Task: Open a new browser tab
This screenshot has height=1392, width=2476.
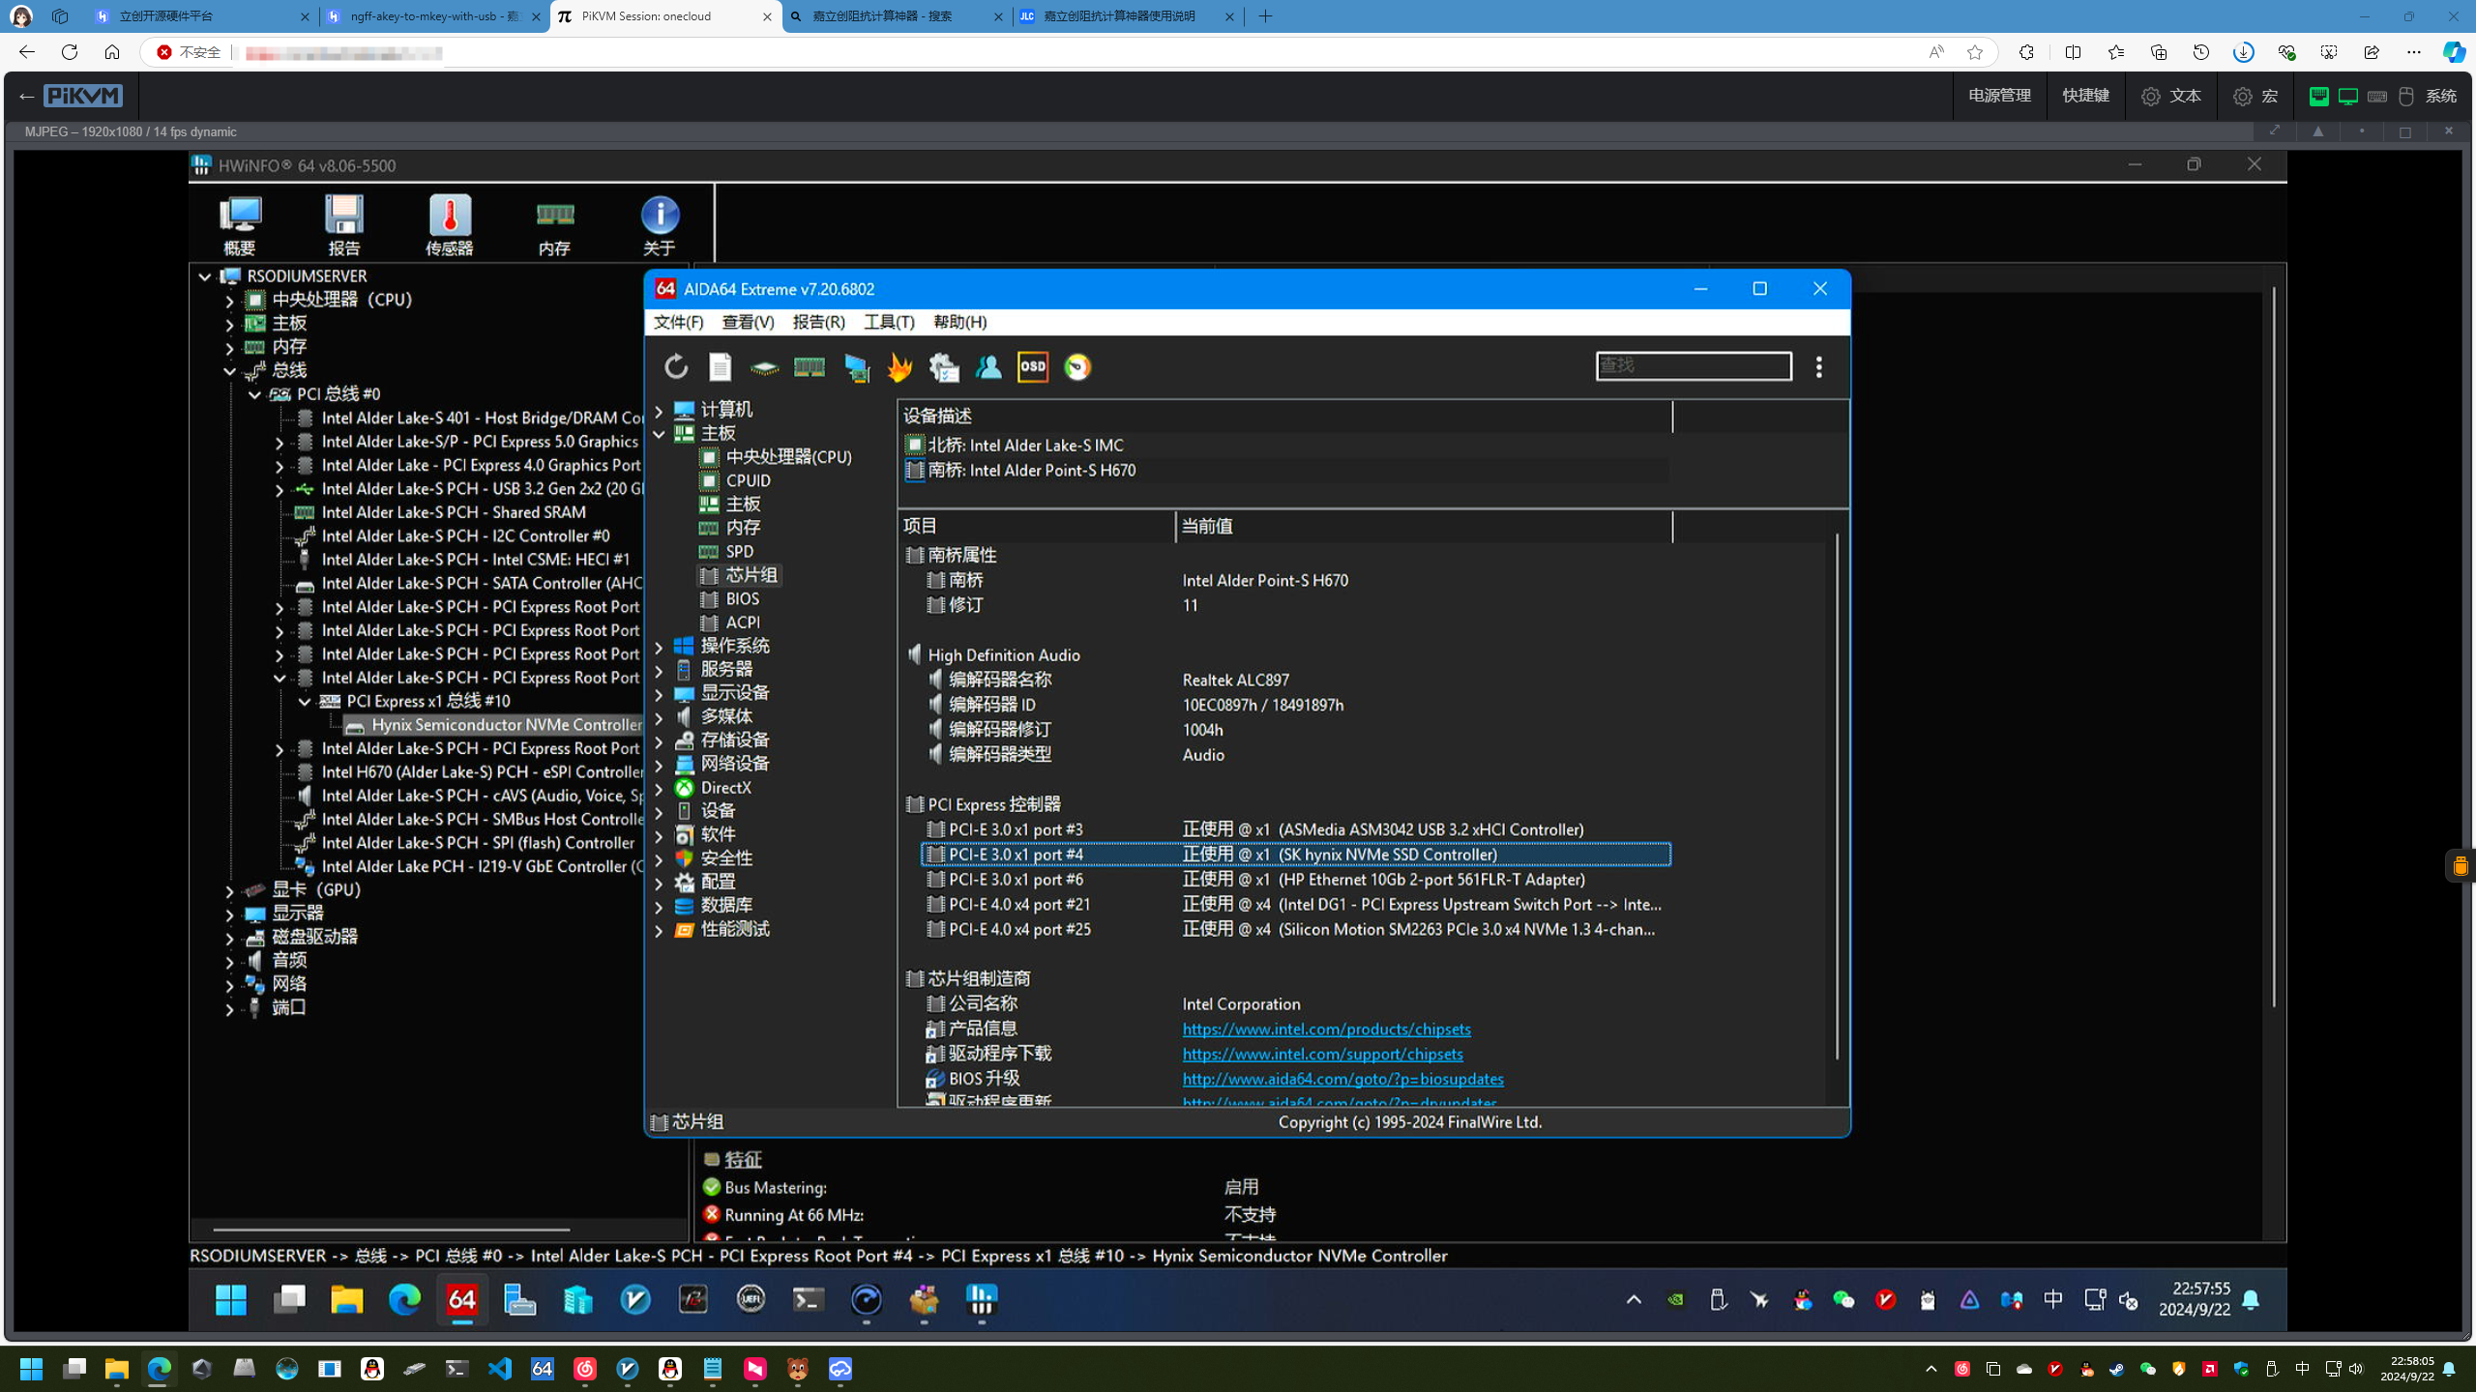Action: click(x=1265, y=16)
